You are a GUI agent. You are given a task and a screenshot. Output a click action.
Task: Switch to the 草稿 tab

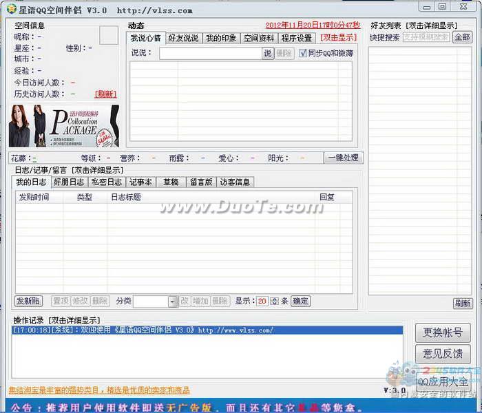171,182
